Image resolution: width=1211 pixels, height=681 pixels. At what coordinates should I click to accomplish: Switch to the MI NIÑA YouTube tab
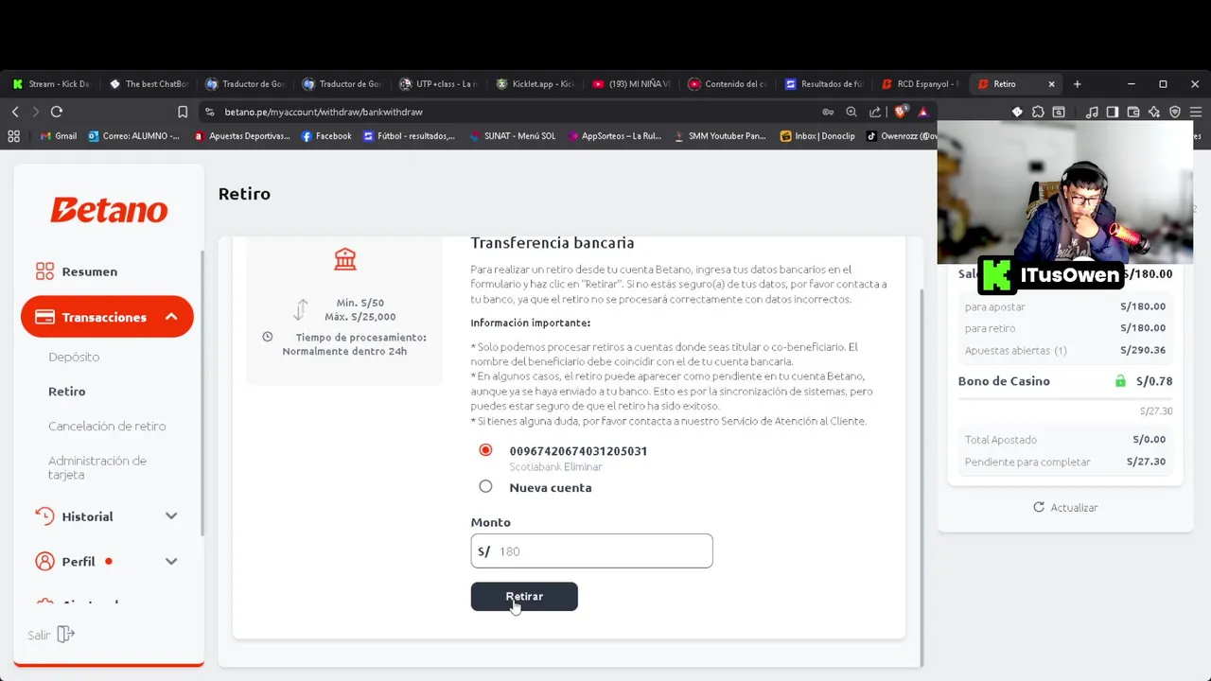[x=632, y=84]
